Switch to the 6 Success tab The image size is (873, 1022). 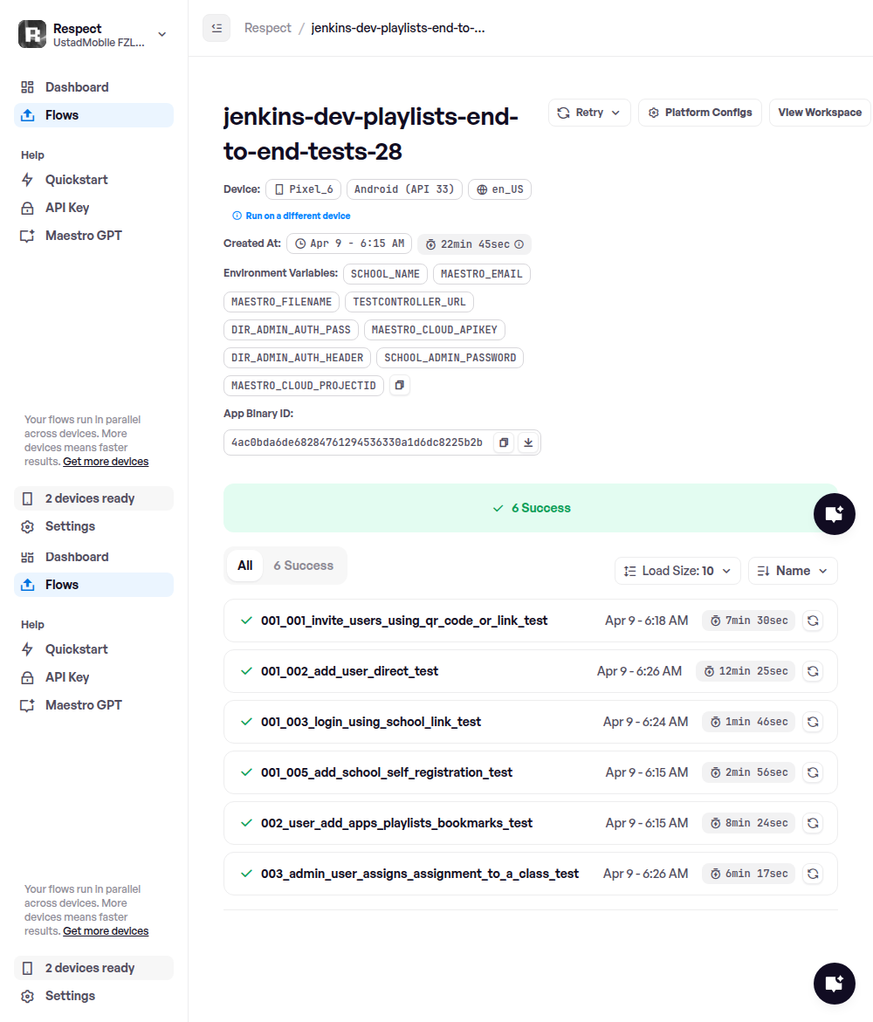(x=303, y=566)
